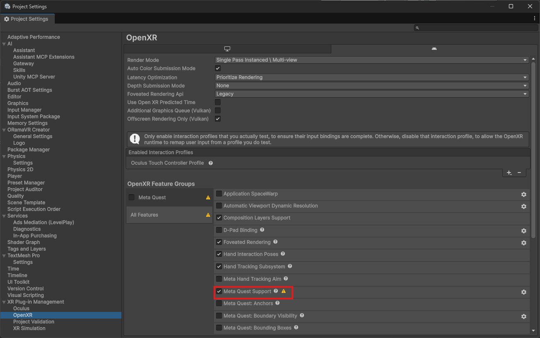Image resolution: width=540 pixels, height=338 pixels.
Task: Add interaction profile with plus button
Action: pos(509,173)
